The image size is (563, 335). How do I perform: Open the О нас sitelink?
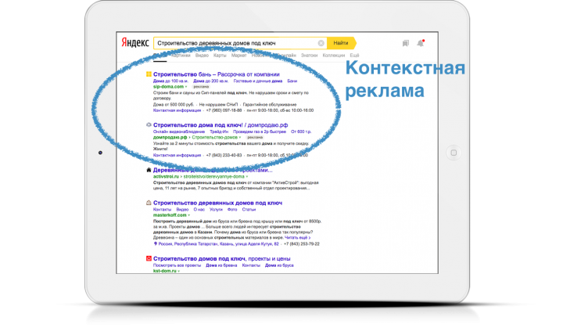[199, 209]
